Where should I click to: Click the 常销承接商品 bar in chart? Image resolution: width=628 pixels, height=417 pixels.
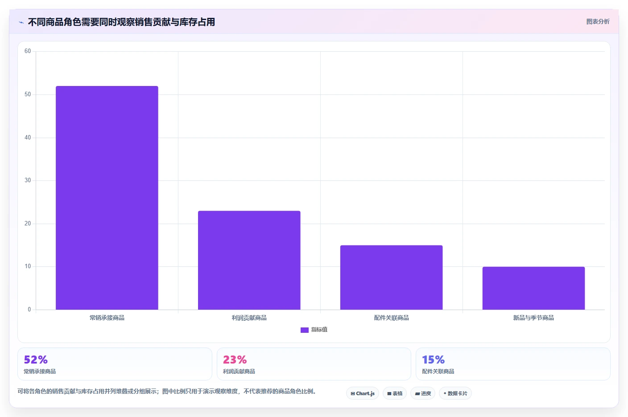point(107,198)
